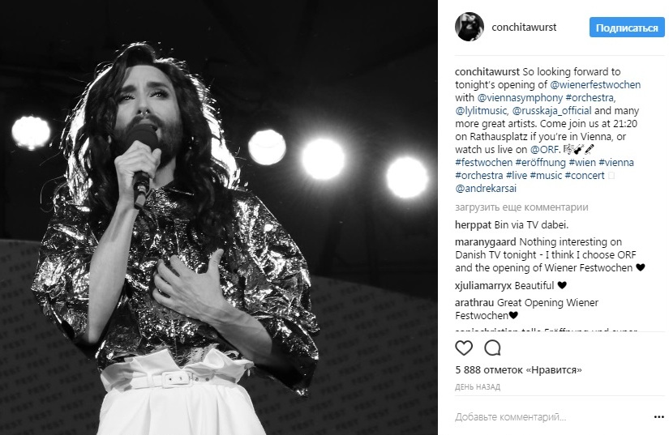Browse the #festwochen hashtag
Viewport: 669px width, 435px height.
coord(483,162)
